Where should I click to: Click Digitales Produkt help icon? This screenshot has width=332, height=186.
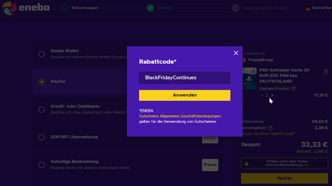pyautogui.click(x=293, y=88)
